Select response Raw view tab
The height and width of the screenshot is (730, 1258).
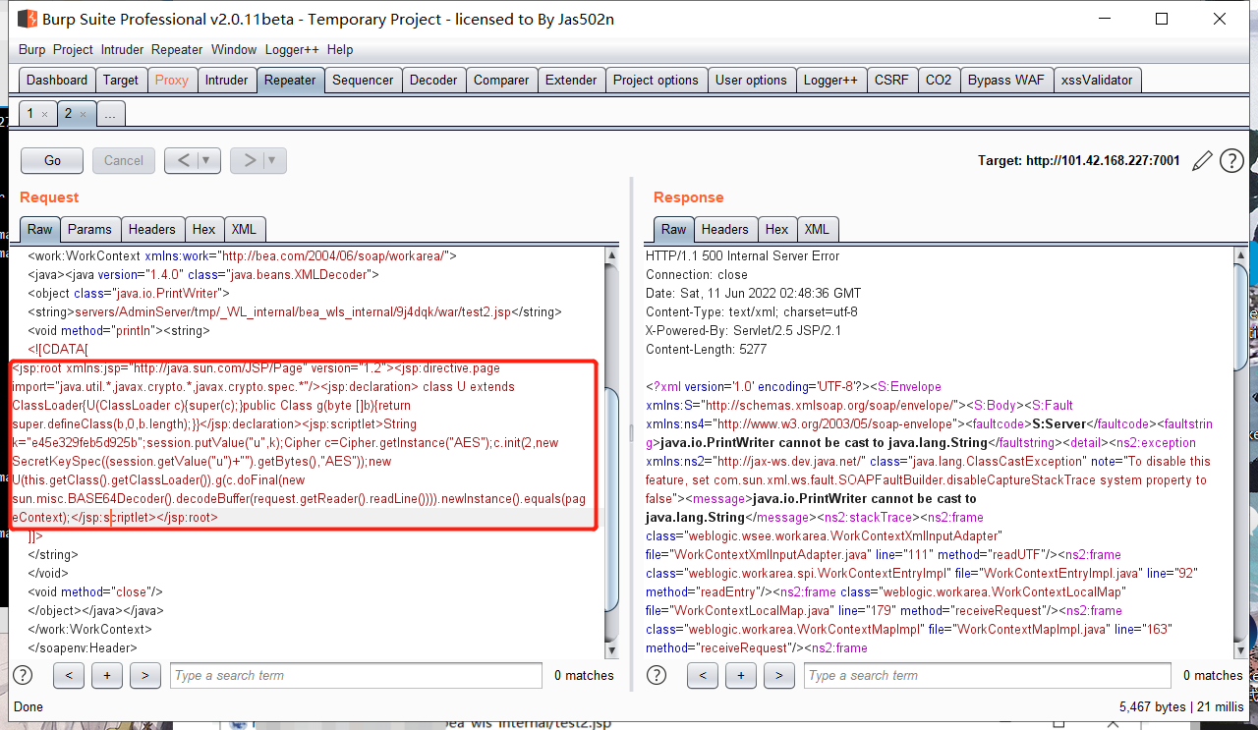coord(674,229)
